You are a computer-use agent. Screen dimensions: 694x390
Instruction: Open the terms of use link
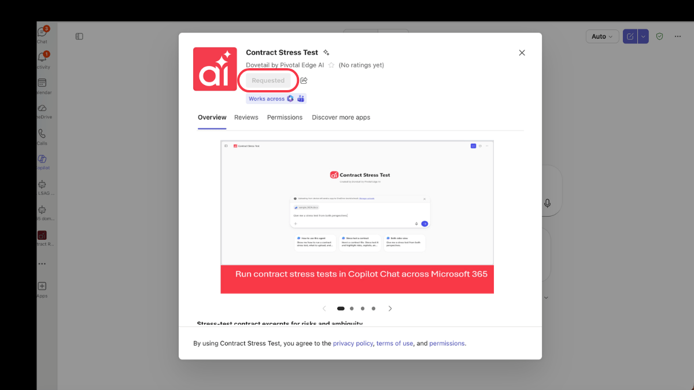click(x=394, y=343)
